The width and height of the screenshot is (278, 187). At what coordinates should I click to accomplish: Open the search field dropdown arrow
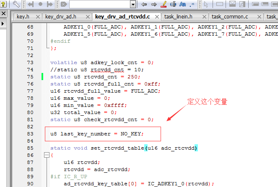point(133,5)
